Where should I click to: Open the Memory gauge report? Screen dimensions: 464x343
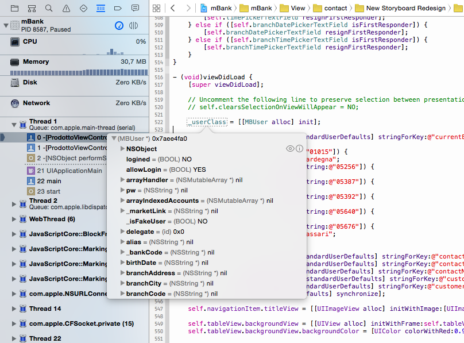tap(74, 65)
